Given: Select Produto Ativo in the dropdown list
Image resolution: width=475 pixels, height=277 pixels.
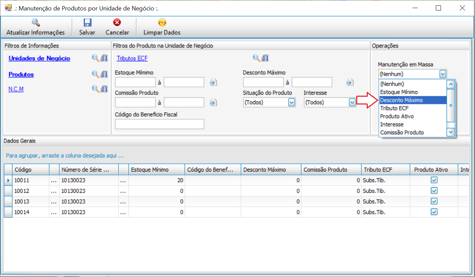Looking at the screenshot, I should (413, 116).
